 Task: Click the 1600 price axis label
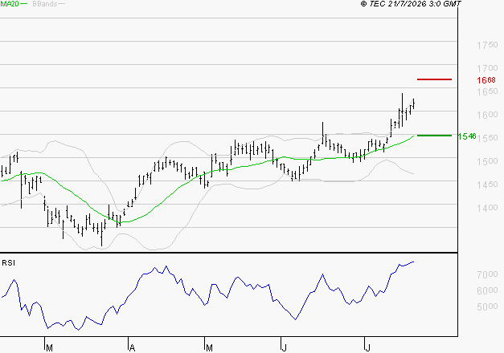[x=487, y=115]
